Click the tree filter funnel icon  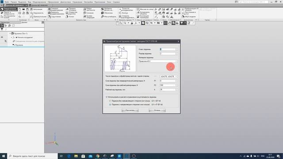(2, 30)
